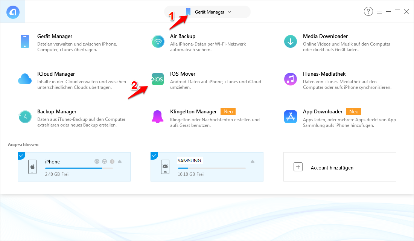Open iCloud Manager feature
The image size is (414, 241).
(56, 74)
